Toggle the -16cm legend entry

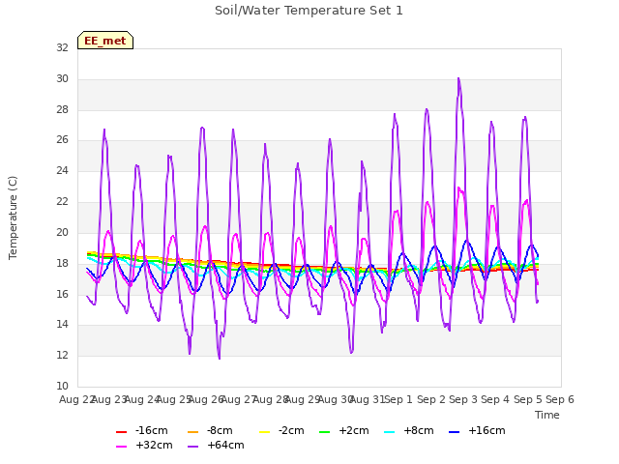pyautogui.click(x=142, y=430)
